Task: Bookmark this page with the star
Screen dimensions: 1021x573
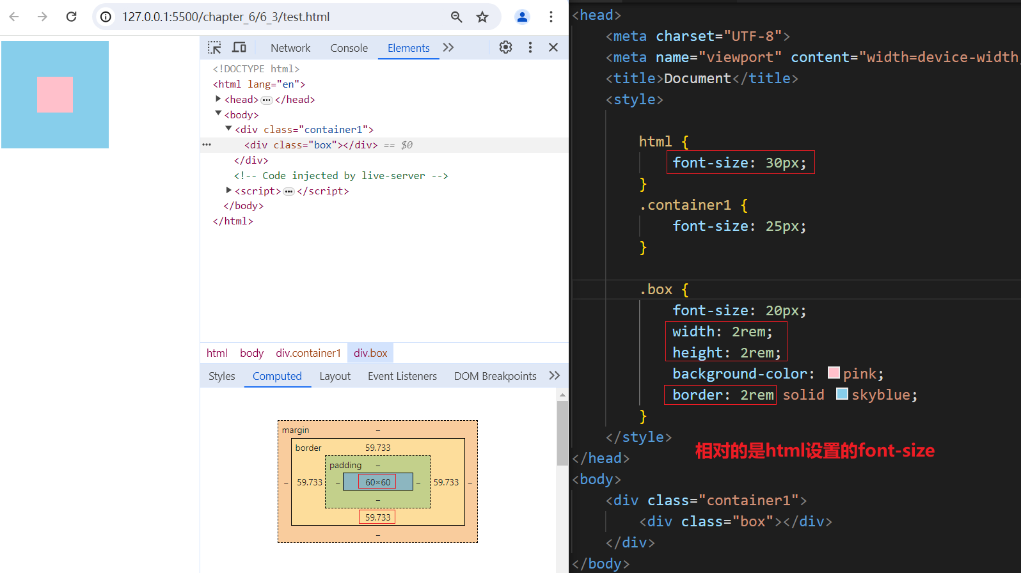Action: (x=482, y=17)
